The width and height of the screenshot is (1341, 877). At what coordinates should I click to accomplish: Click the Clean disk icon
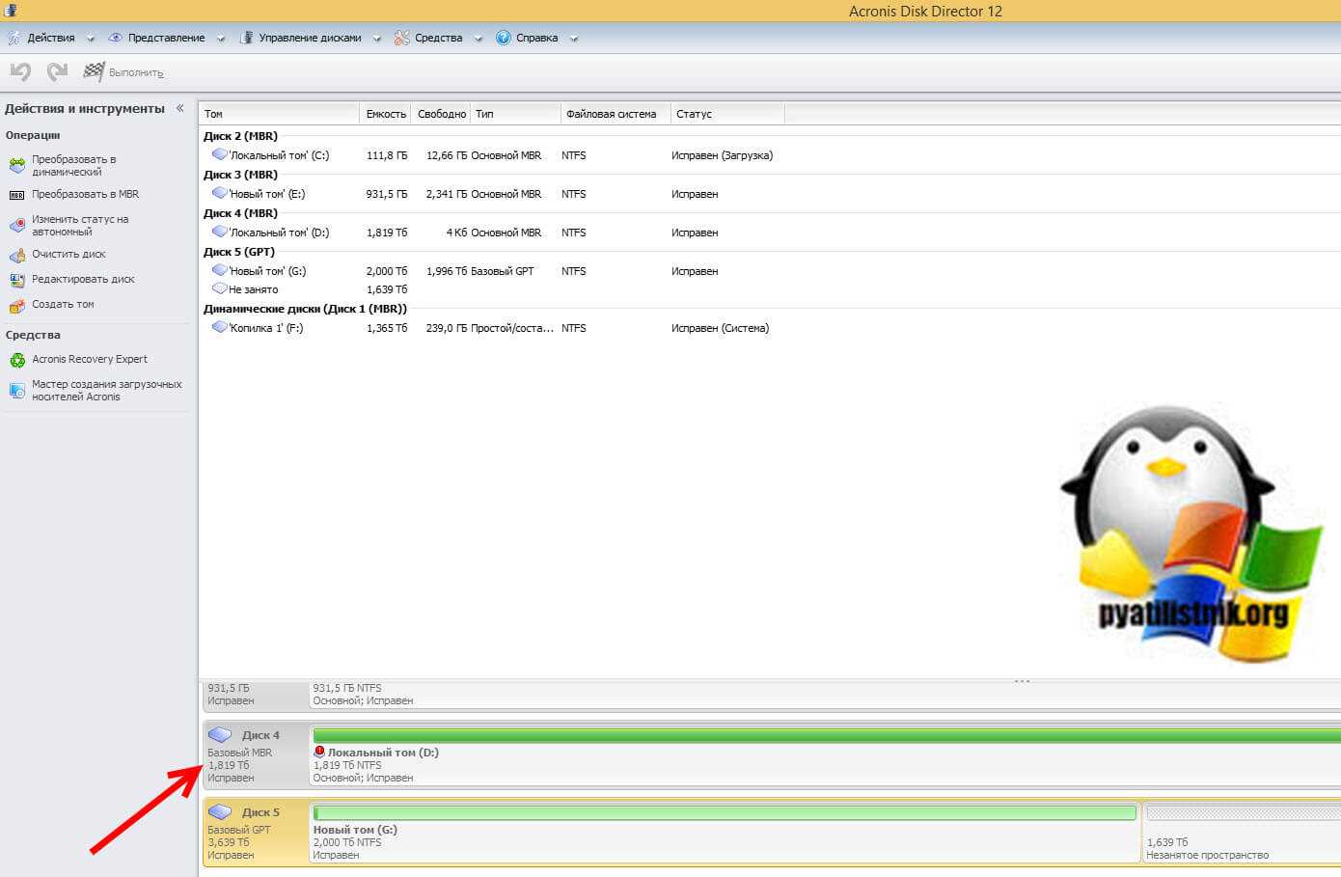tap(16, 255)
